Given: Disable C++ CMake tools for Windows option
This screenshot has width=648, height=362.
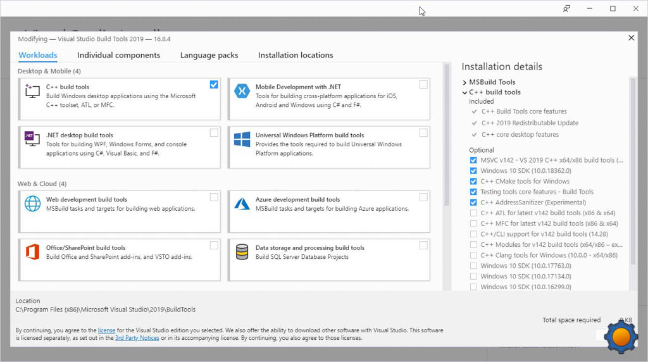Looking at the screenshot, I should pyautogui.click(x=473, y=182).
